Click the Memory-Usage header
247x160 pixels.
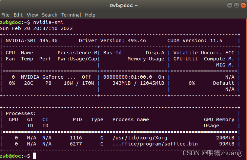tap(146, 59)
